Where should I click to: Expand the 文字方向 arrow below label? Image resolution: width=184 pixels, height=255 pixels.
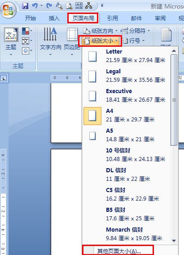coord(50,55)
